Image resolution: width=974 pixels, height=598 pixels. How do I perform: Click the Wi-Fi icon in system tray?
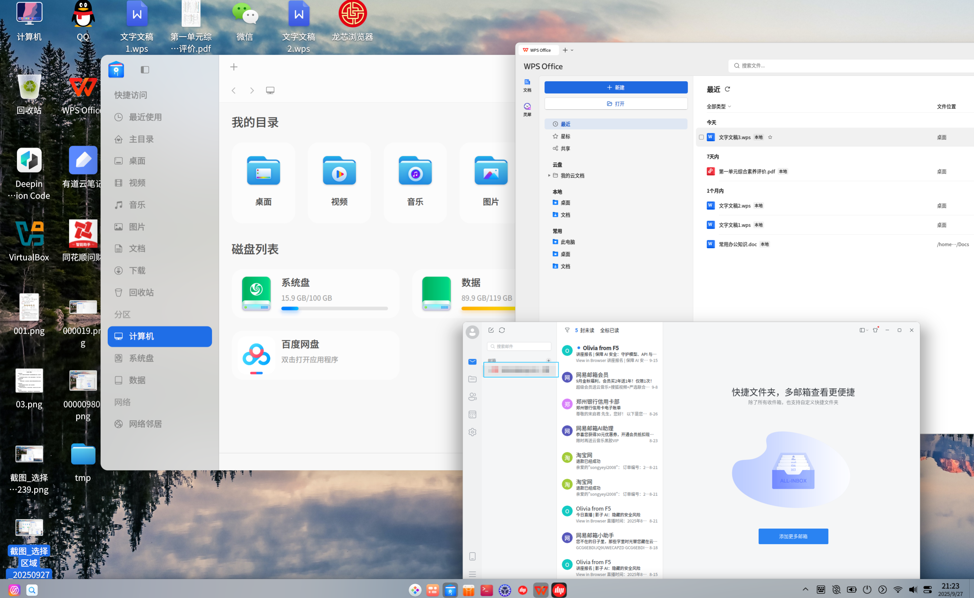click(x=898, y=590)
